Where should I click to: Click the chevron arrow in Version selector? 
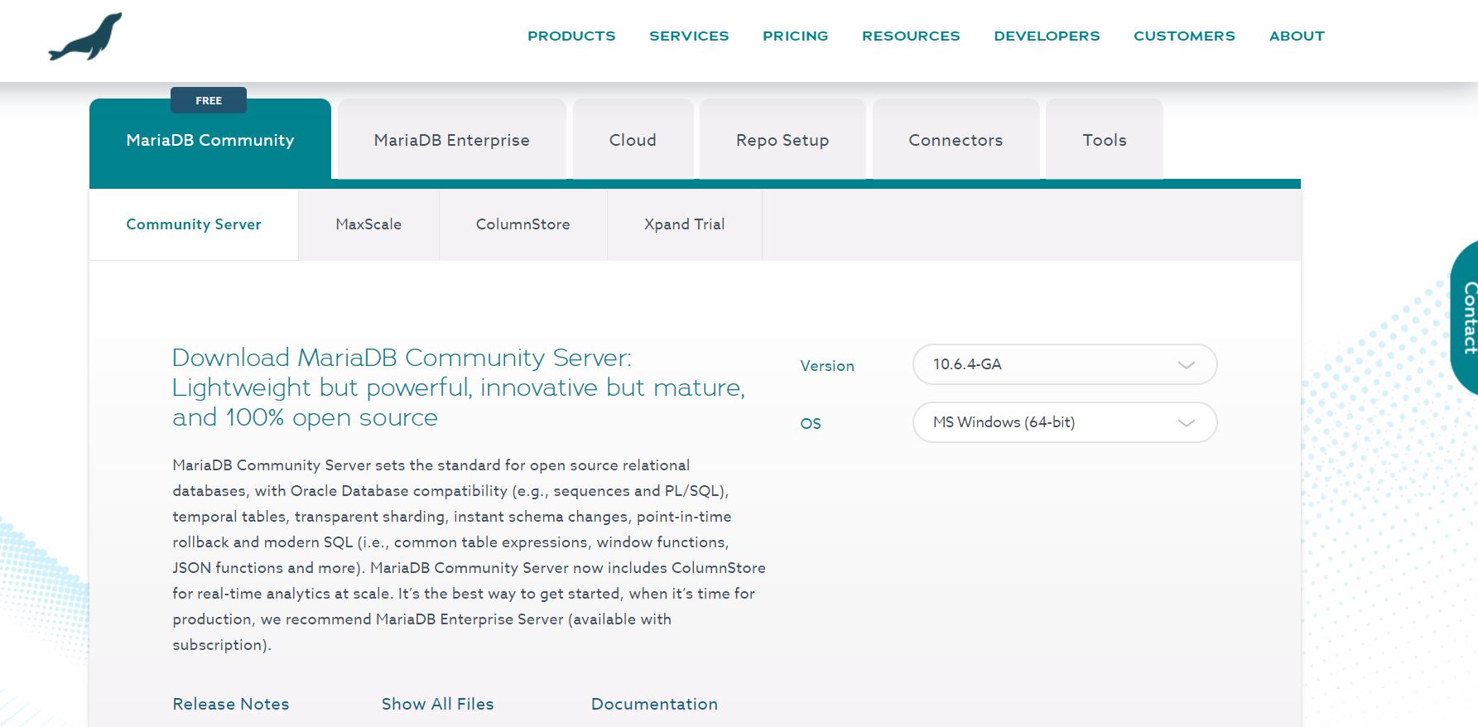1186,365
